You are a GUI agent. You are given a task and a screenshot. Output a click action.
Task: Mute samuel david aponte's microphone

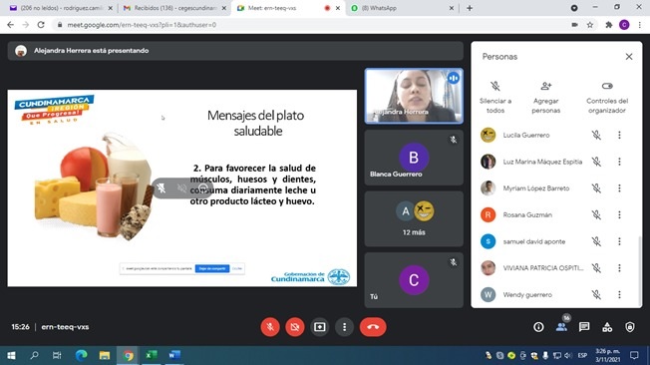[596, 241]
